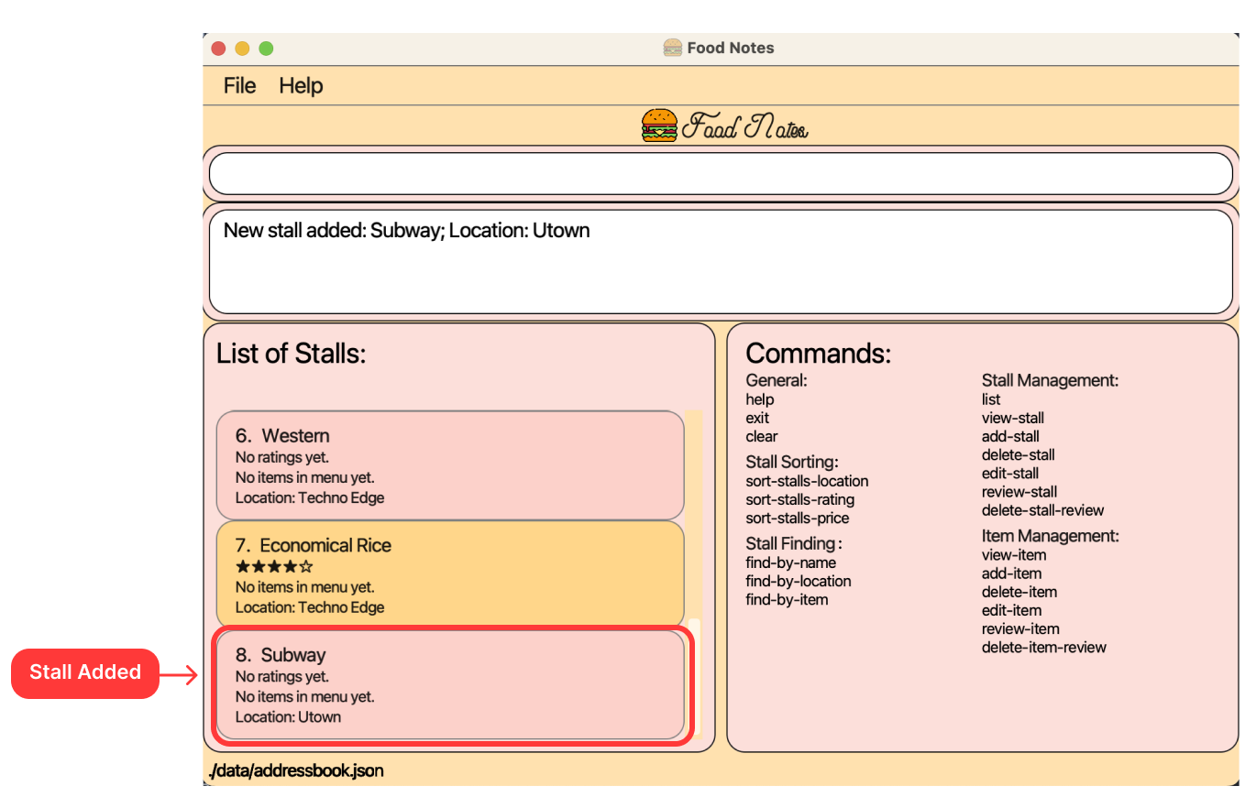Click 'delete-item-review' command

(1044, 647)
